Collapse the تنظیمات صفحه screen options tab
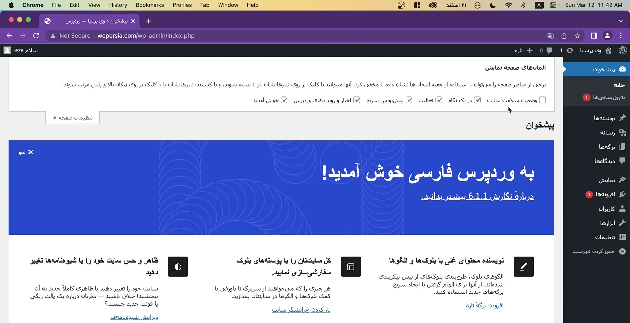Image resolution: width=630 pixels, height=323 pixels. pyautogui.click(x=73, y=118)
